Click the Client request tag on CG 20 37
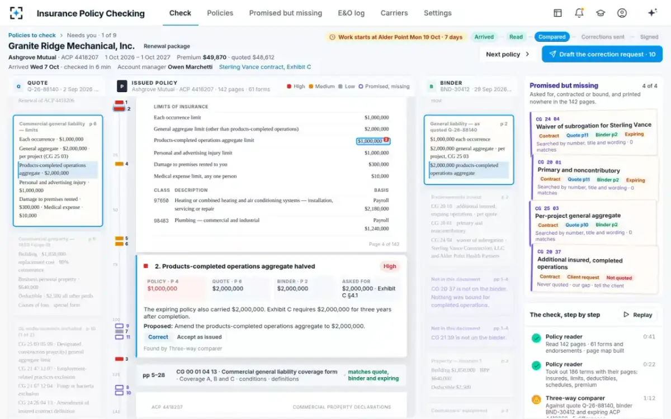The width and height of the screenshot is (671, 419). 583,277
